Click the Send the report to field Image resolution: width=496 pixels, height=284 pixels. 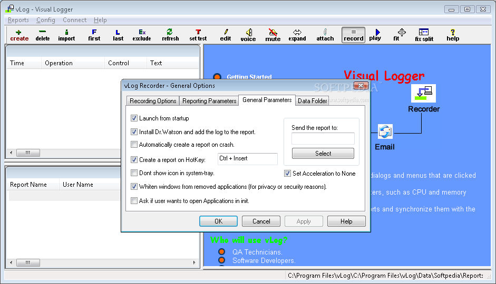click(323, 138)
